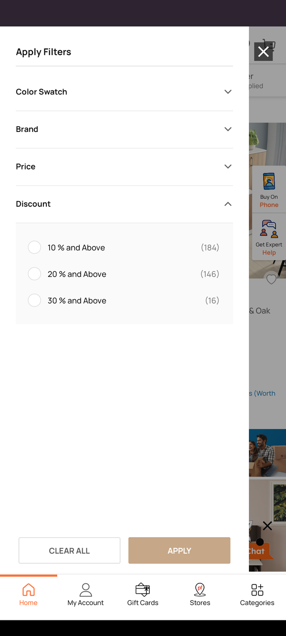Go to the Home tab icon
286x636 pixels.
click(28, 590)
